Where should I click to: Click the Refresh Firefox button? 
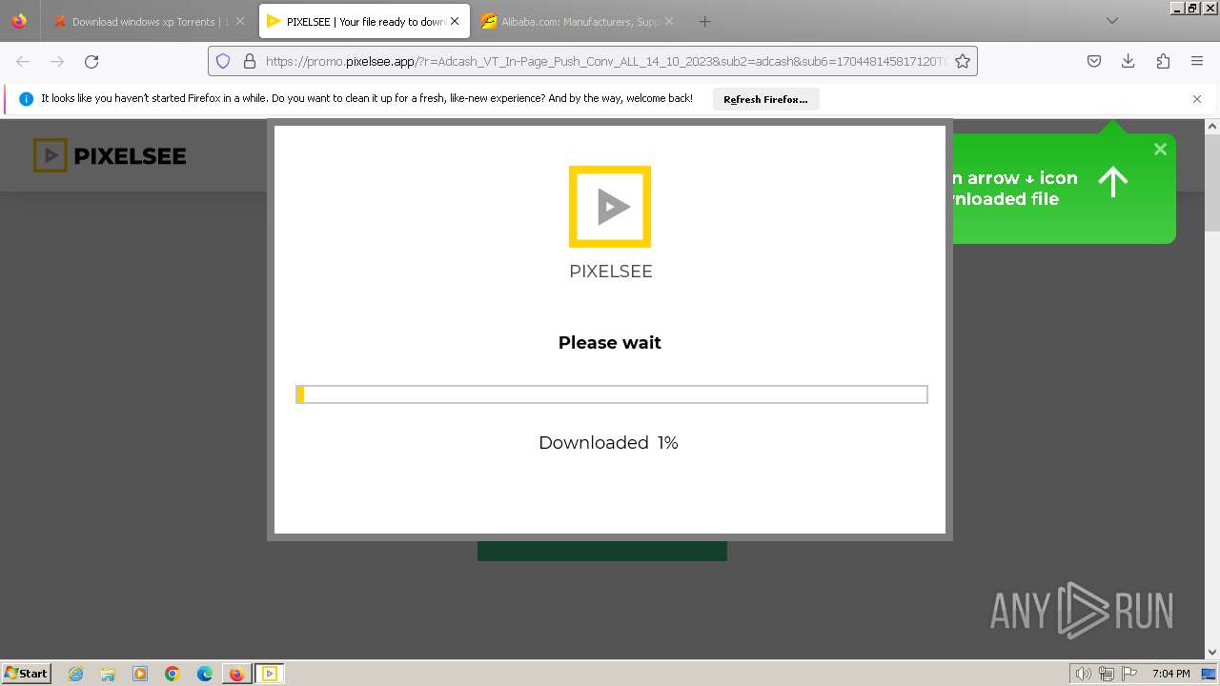[x=765, y=99]
